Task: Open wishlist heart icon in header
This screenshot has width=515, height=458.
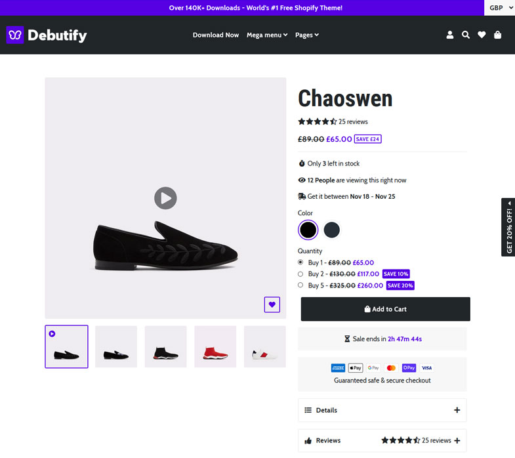Action: pyautogui.click(x=482, y=35)
